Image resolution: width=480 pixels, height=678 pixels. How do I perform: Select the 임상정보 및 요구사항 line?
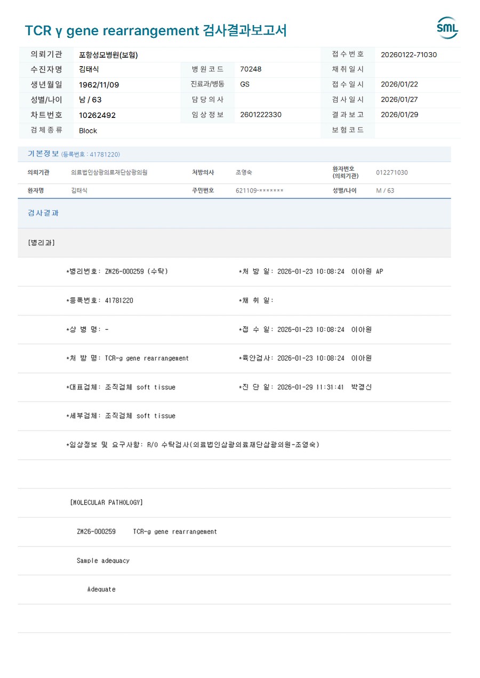pos(193,444)
